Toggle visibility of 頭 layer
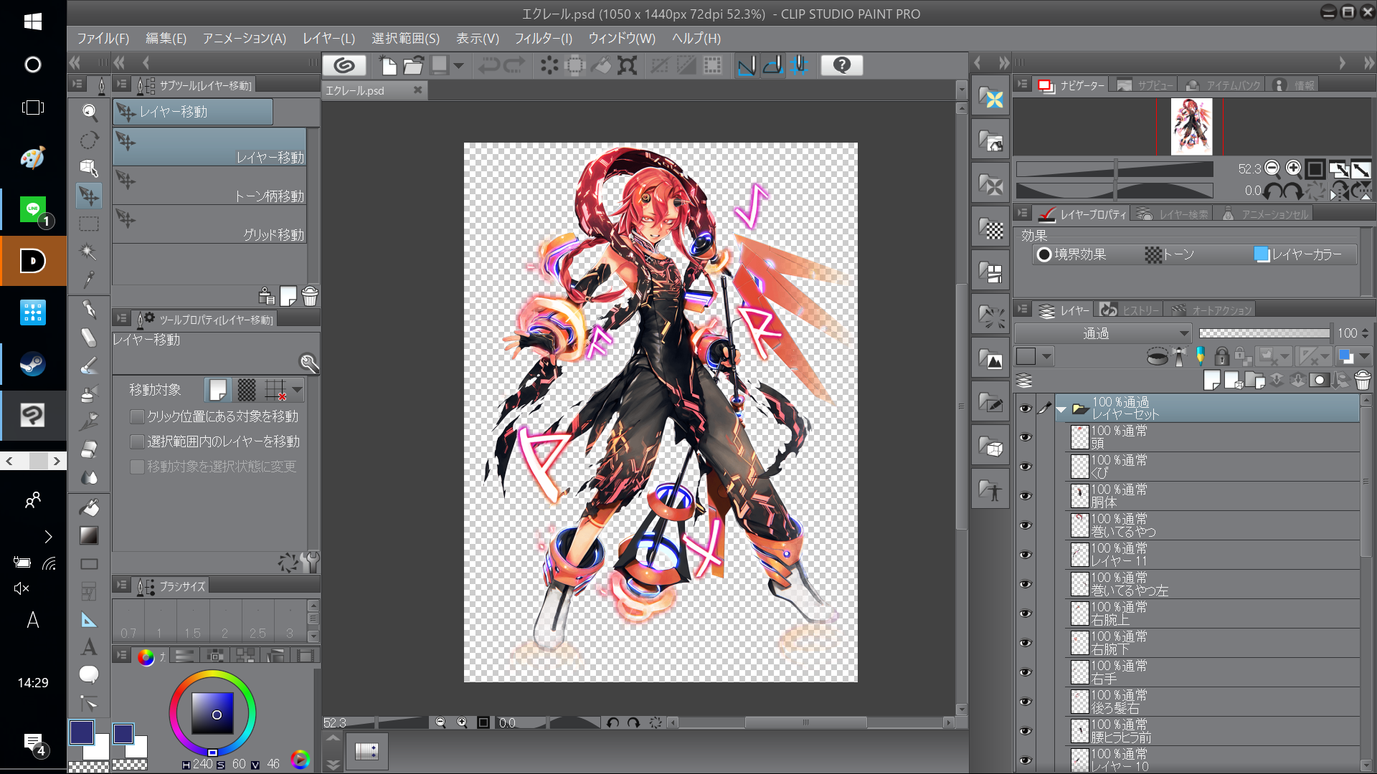This screenshot has height=774, width=1377. [x=1026, y=437]
